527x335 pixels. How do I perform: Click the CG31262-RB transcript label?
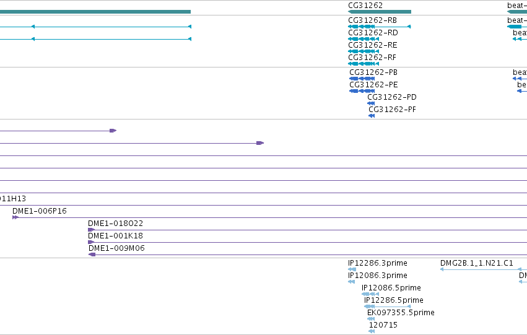pos(372,20)
